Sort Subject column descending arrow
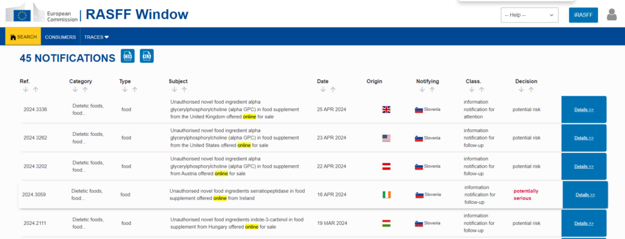 tap(174, 90)
